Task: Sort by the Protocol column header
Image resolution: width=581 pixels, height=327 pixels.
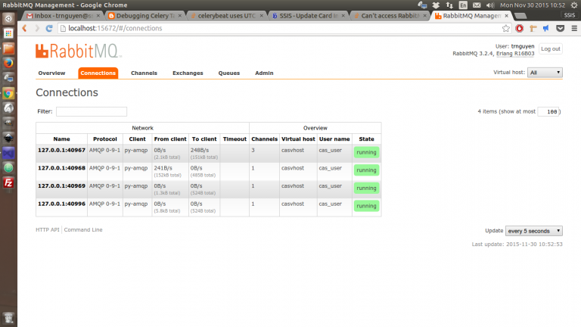Action: pyautogui.click(x=105, y=139)
